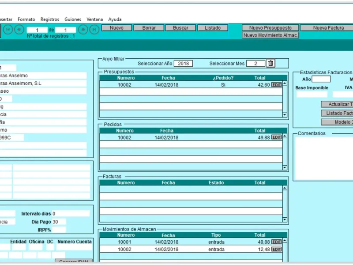Viewport: 353px width, 265px height.
Task: Click the first empty row in Facturas list
Action: (191, 189)
